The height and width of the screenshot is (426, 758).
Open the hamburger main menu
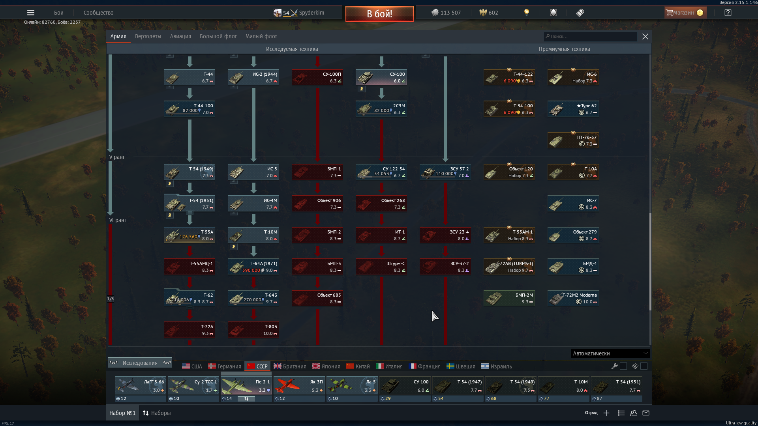[30, 13]
